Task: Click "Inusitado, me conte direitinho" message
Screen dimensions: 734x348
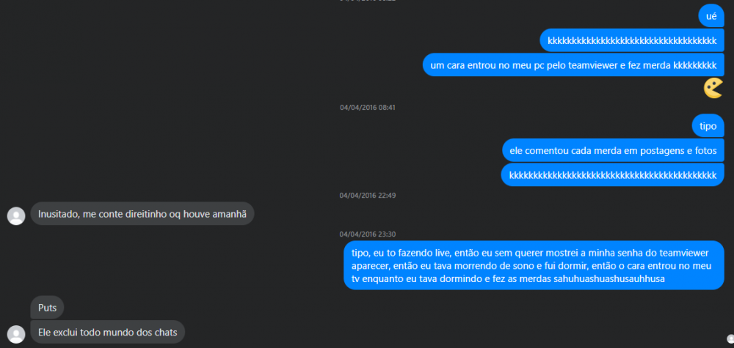Action: [142, 213]
